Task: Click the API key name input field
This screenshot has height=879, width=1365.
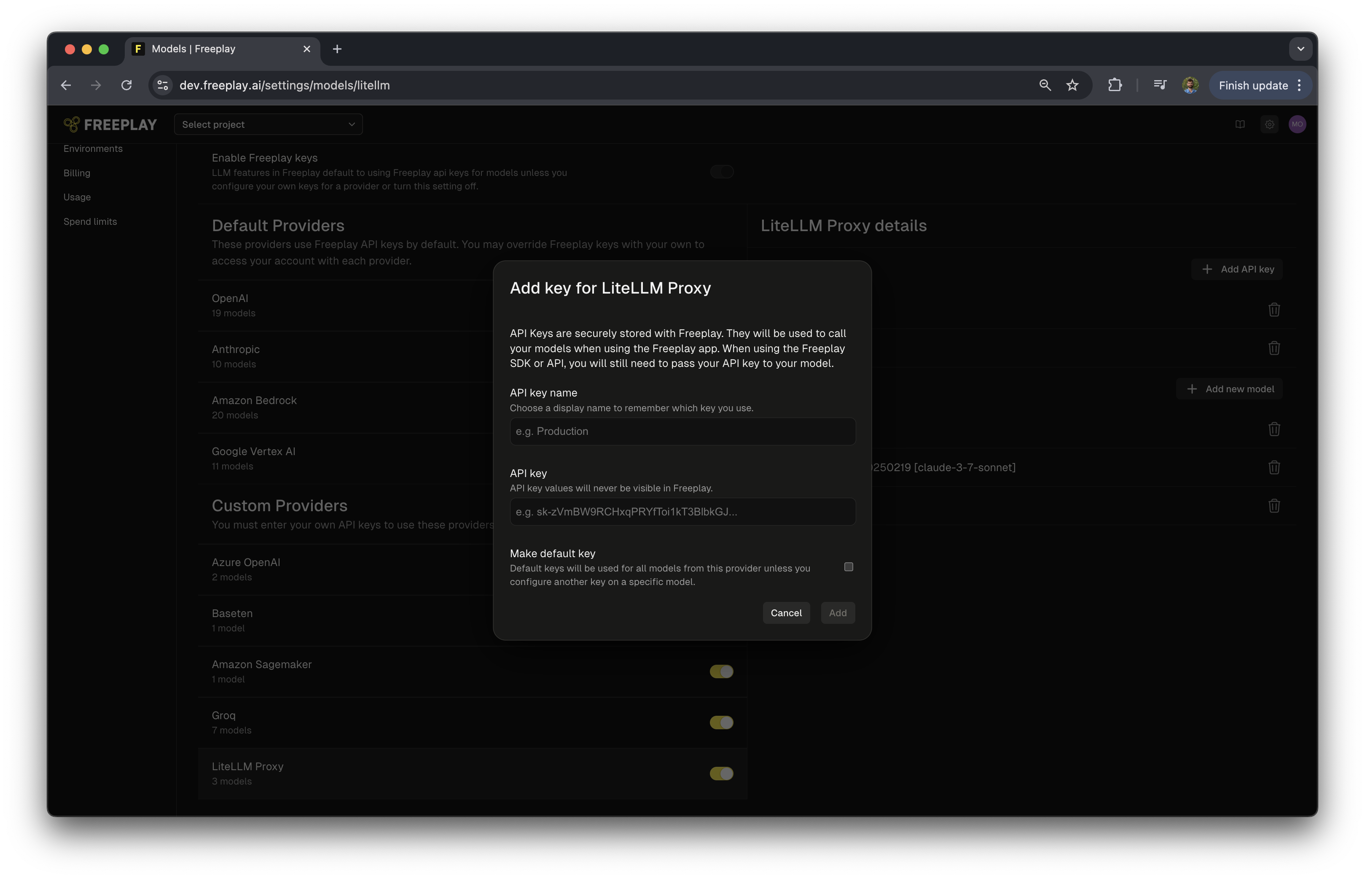Action: point(682,431)
